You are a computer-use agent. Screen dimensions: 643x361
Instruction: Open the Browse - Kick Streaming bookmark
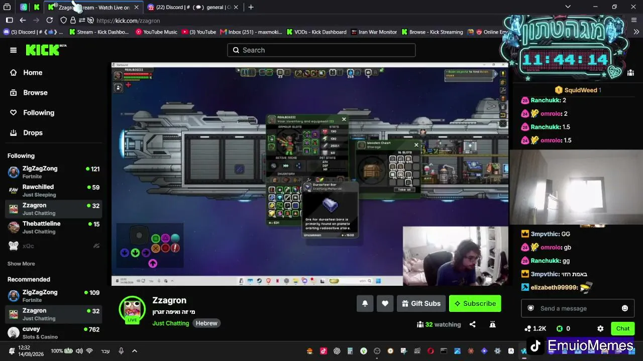[x=432, y=32]
